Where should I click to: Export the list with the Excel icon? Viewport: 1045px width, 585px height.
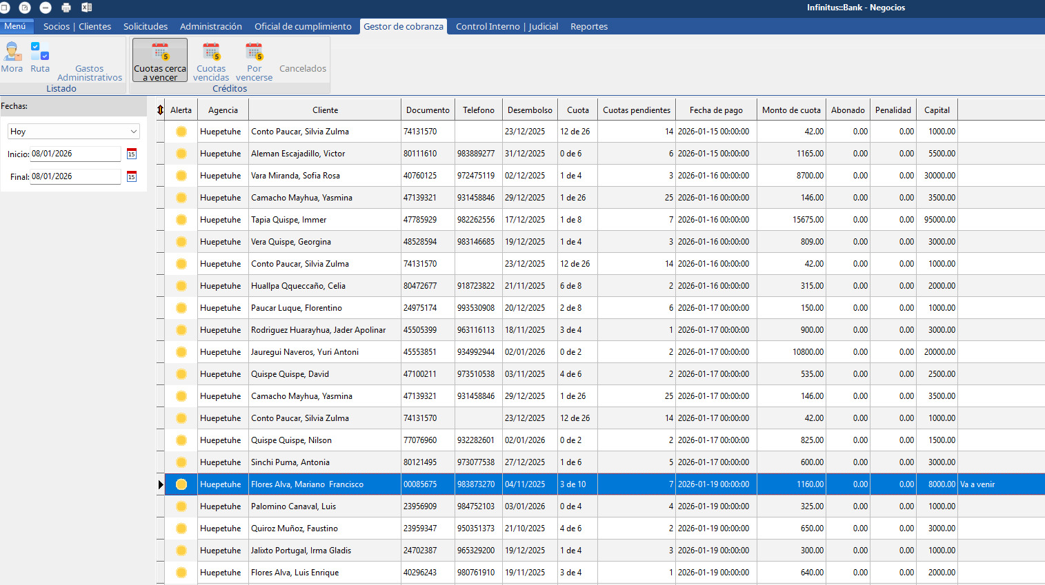87,8
